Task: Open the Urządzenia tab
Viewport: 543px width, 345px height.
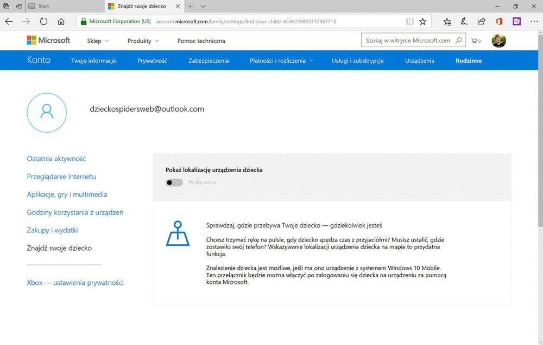Action: click(419, 61)
